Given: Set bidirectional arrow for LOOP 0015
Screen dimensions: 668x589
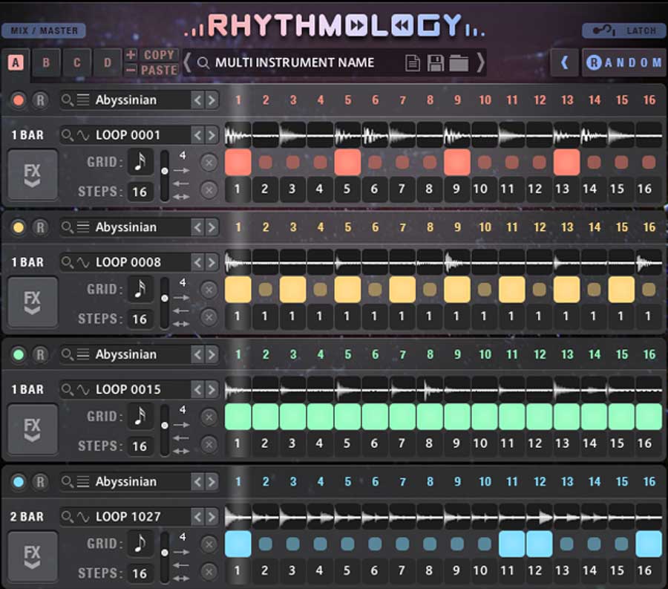Looking at the screenshot, I should 182,451.
